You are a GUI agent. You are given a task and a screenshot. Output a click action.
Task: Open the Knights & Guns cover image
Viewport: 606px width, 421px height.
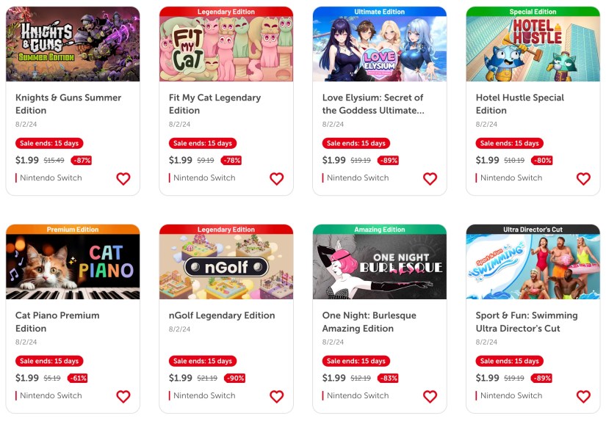click(x=73, y=44)
